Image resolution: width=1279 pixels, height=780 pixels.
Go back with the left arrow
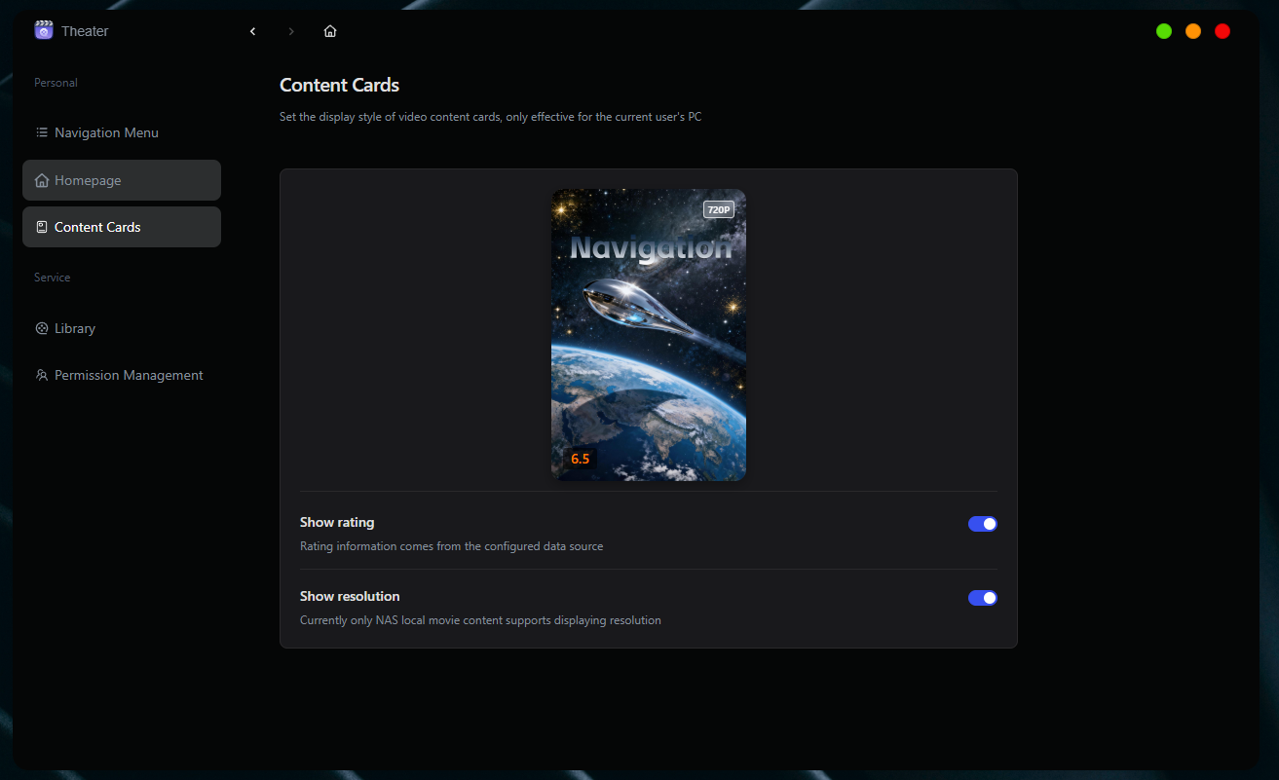[252, 31]
